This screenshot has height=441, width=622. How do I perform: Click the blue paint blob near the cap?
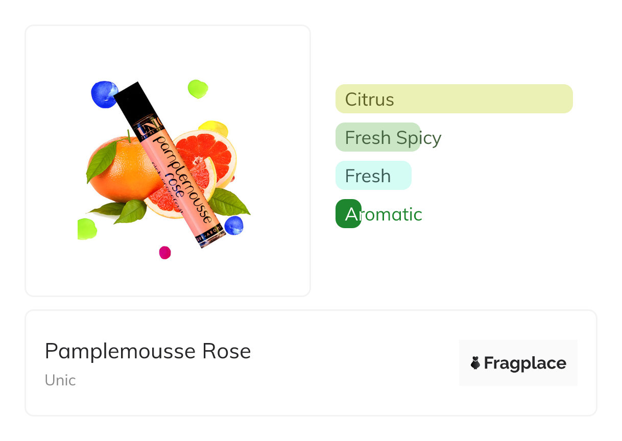104,94
